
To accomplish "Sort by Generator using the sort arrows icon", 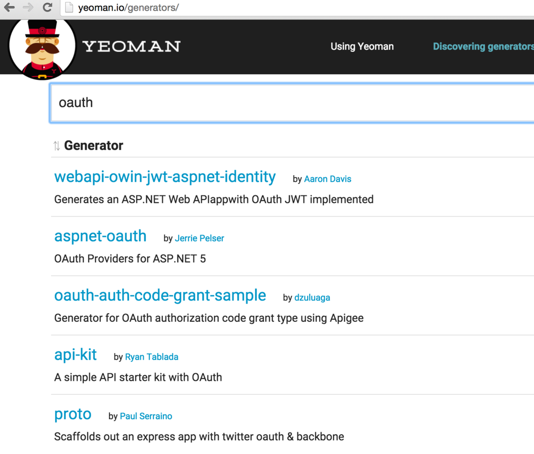I will tap(56, 146).
